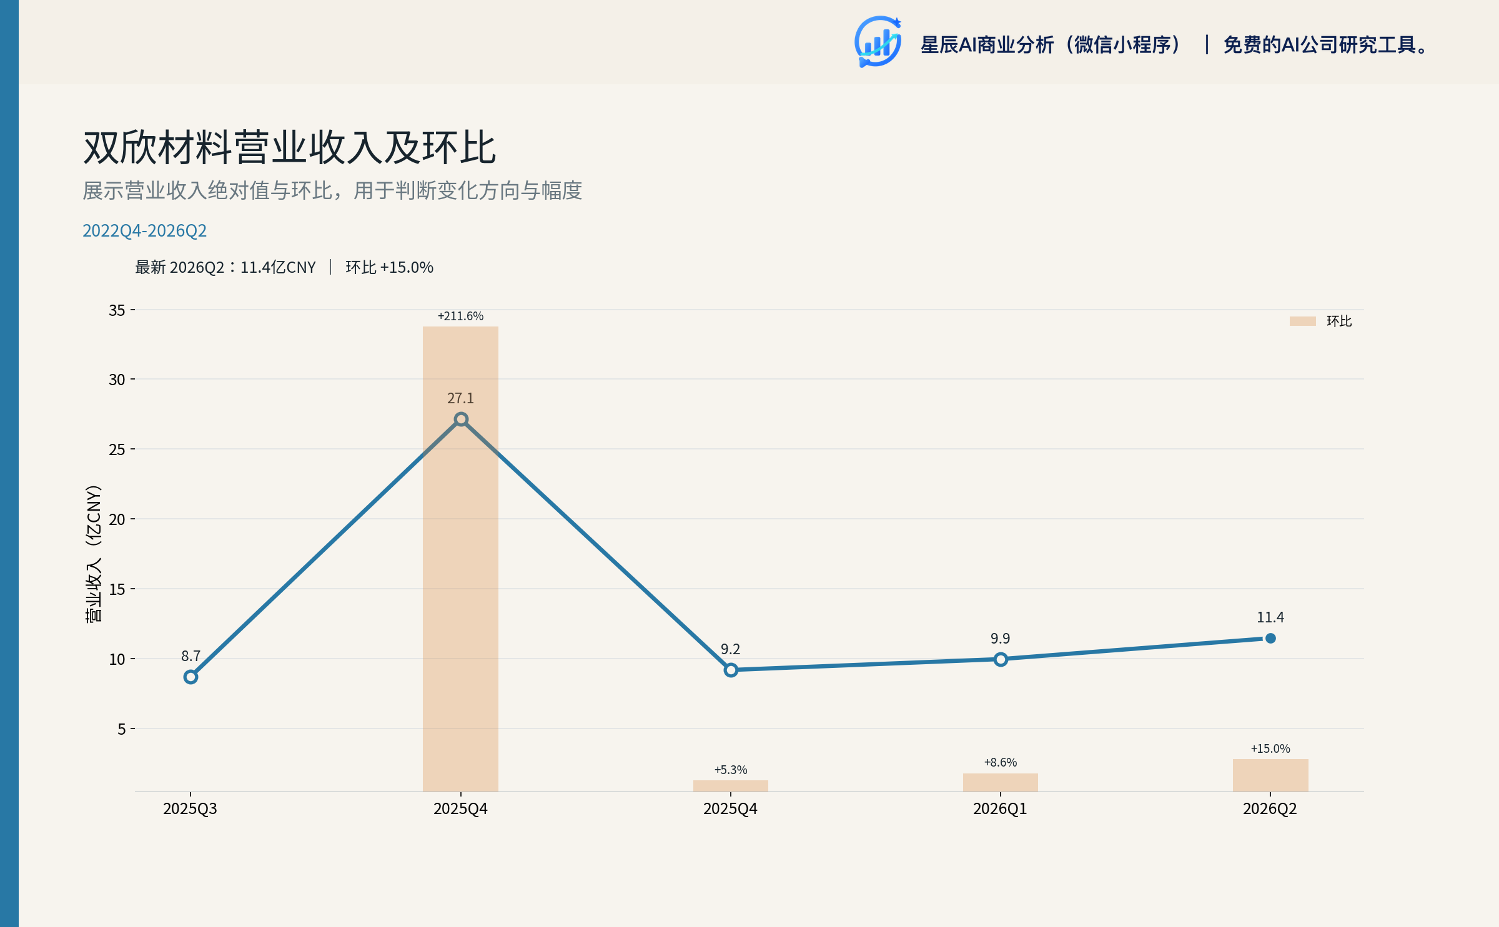
Task: Click the 9.9 data point marker
Action: point(1001,659)
